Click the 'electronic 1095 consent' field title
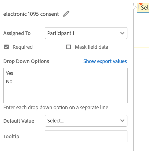The width and height of the screenshot is (149, 151). point(31,14)
